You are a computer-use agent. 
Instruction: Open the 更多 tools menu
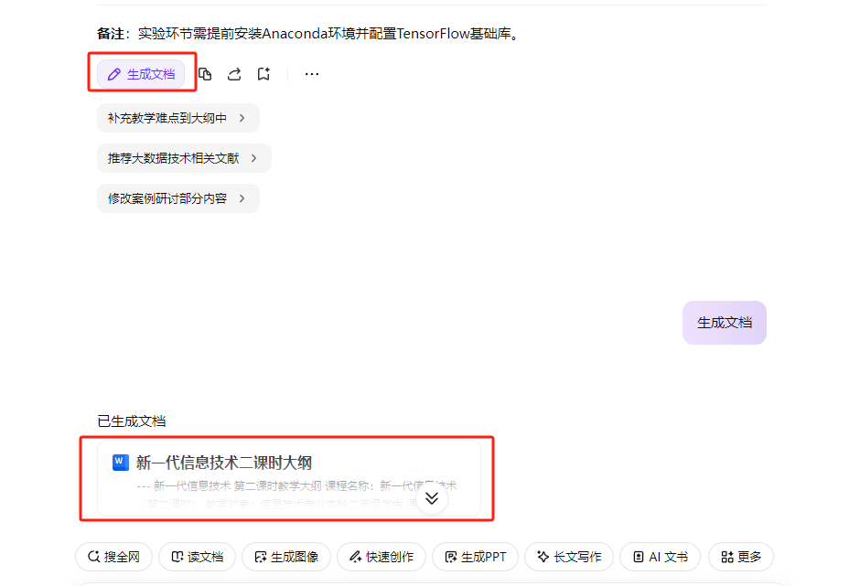[x=740, y=557]
